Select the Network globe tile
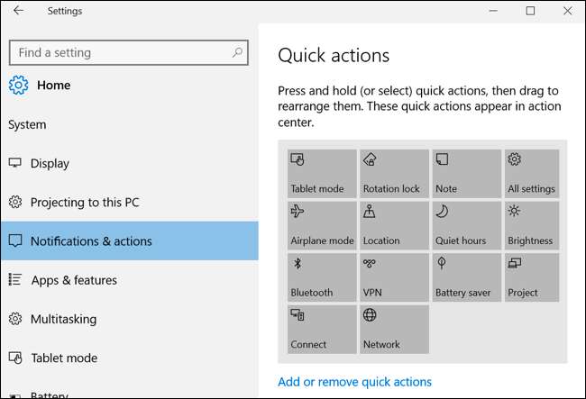Screen dimensions: 586x399 point(394,329)
